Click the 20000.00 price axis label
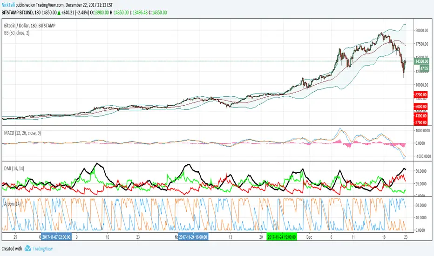The image size is (434, 256). click(421, 30)
